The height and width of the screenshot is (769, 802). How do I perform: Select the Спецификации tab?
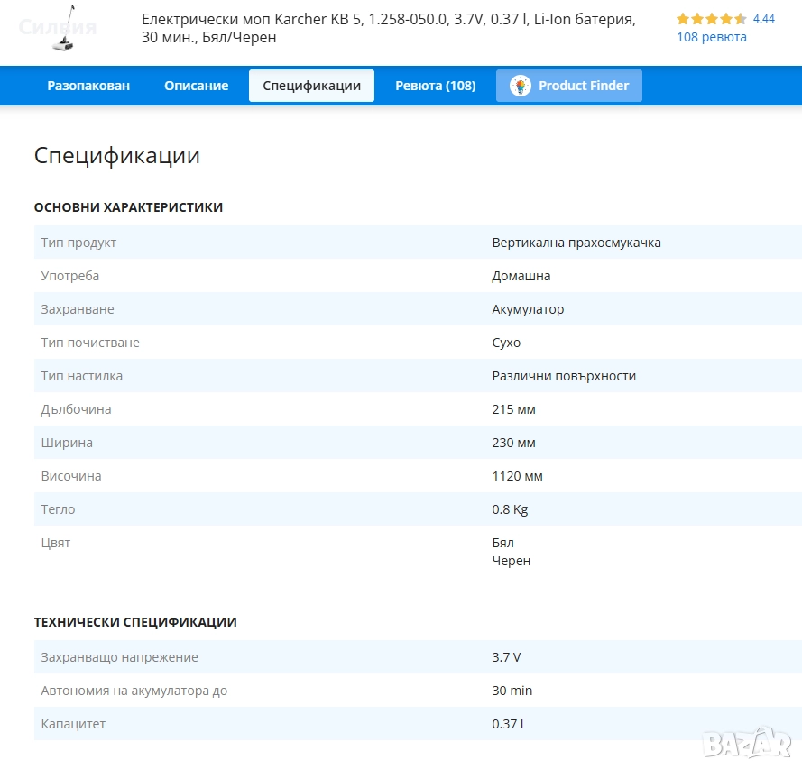(x=311, y=86)
